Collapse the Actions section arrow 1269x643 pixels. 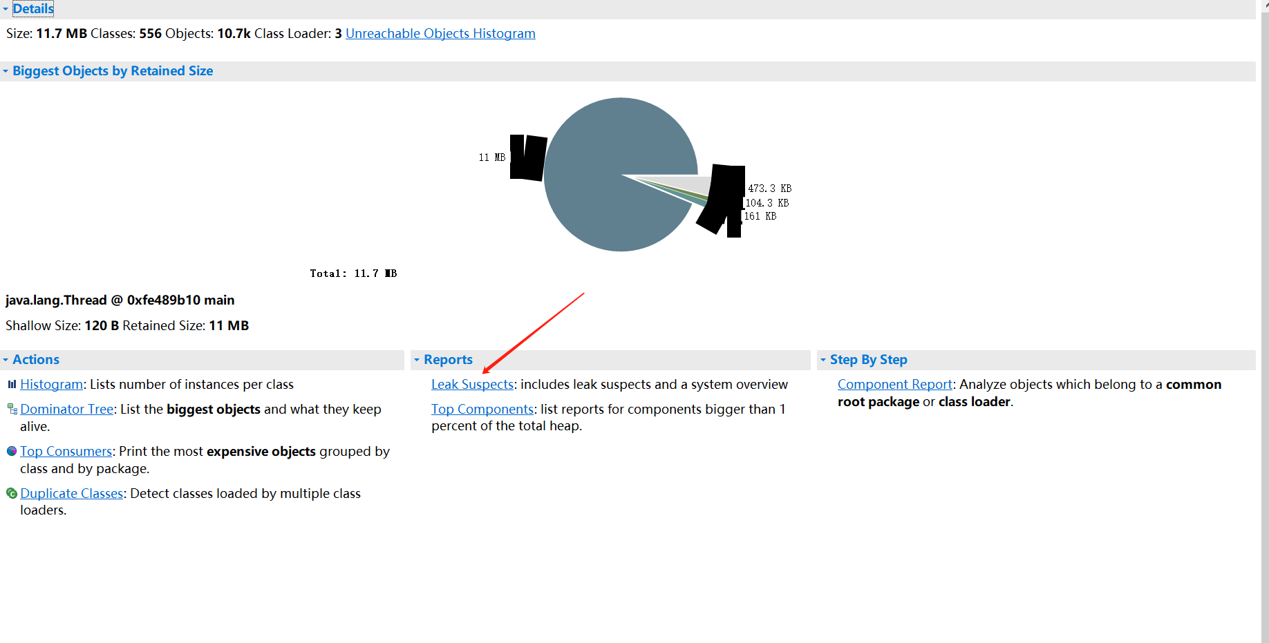tap(6, 360)
